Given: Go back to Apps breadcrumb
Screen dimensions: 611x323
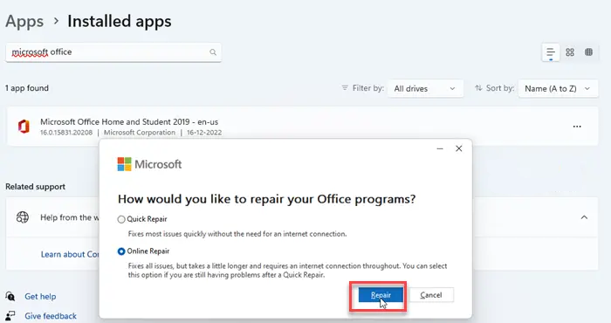Looking at the screenshot, I should click(24, 22).
